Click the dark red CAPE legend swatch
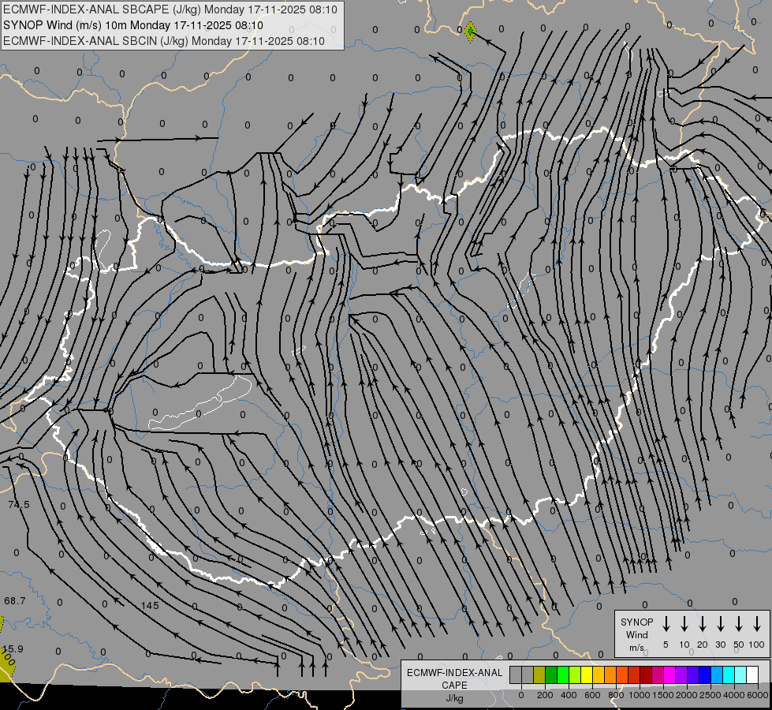The image size is (772, 710). click(646, 674)
